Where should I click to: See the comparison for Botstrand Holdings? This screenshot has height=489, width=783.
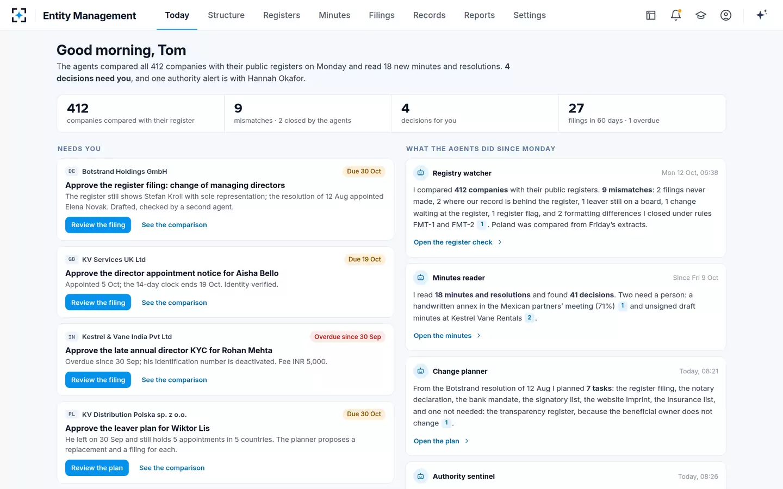point(174,225)
